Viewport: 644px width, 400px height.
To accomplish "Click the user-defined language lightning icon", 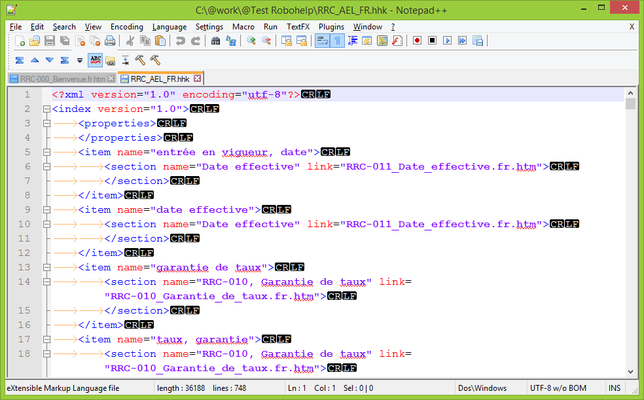I will [x=367, y=41].
